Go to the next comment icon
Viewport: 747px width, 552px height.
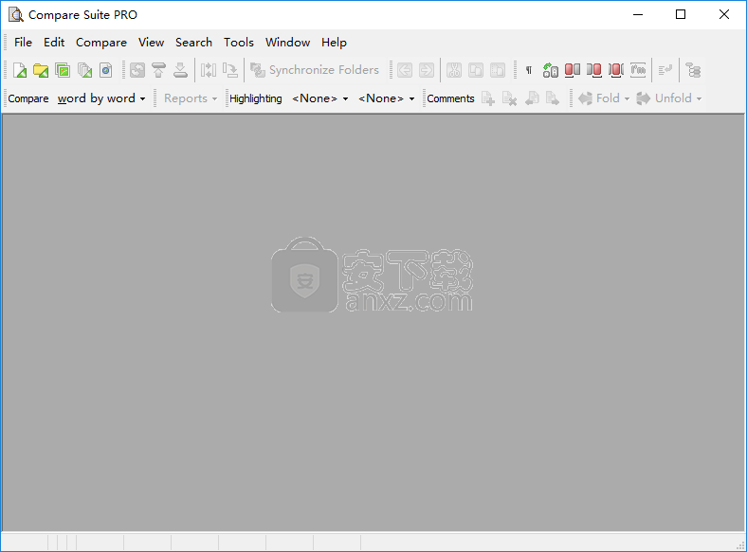[x=553, y=98]
